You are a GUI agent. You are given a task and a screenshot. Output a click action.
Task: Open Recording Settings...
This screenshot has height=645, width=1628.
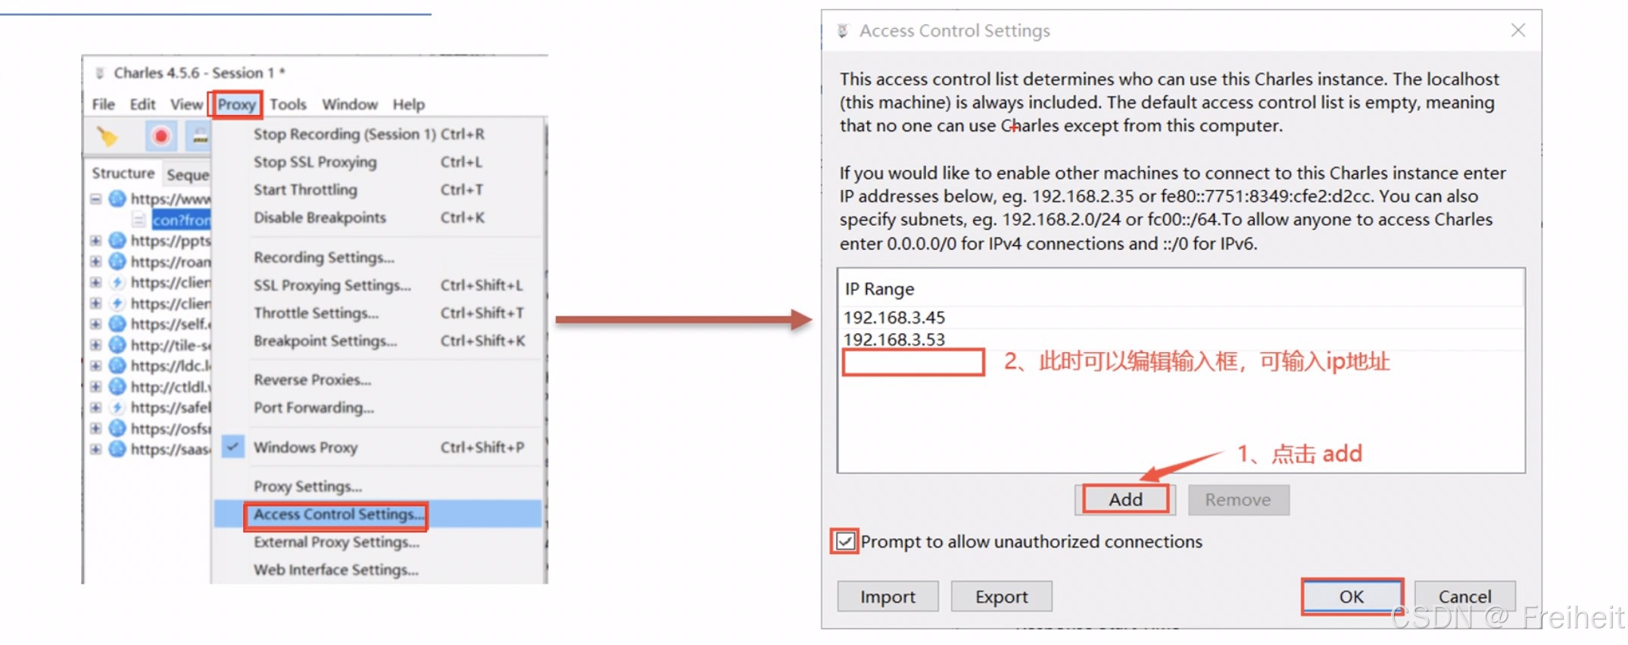coord(379,257)
